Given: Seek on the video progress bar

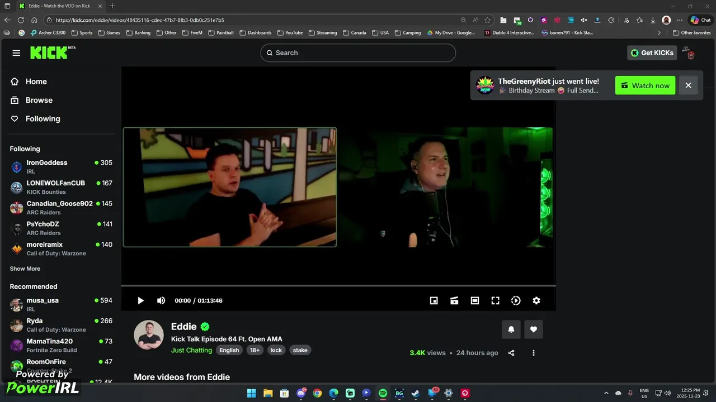Looking at the screenshot, I should [x=338, y=285].
